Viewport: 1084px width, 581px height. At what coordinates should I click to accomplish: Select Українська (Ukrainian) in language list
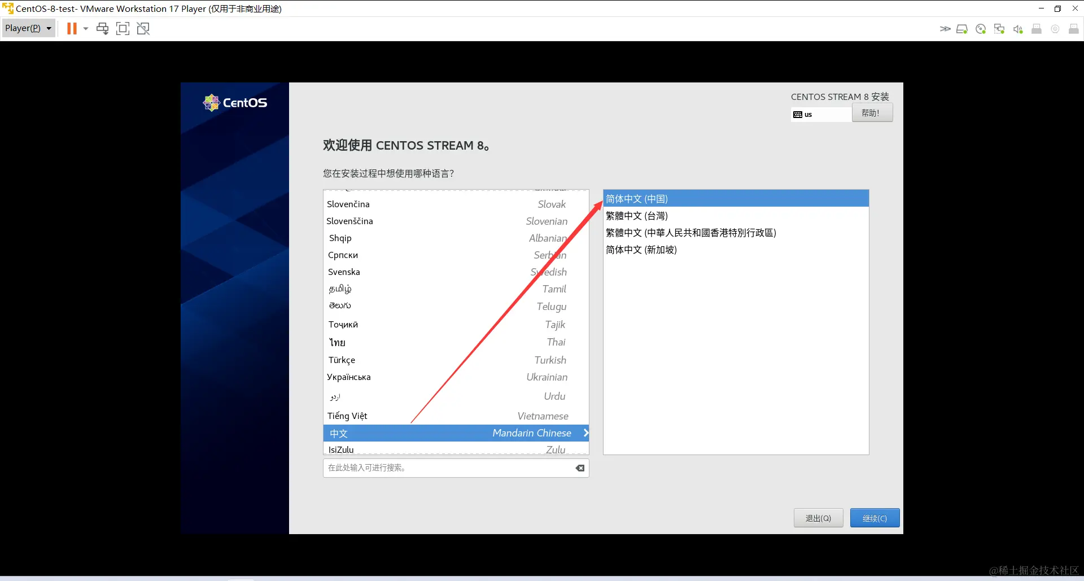coord(456,377)
